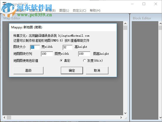Confirm with the 确定 button
The image size is (162, 122).
pyautogui.click(x=72, y=70)
